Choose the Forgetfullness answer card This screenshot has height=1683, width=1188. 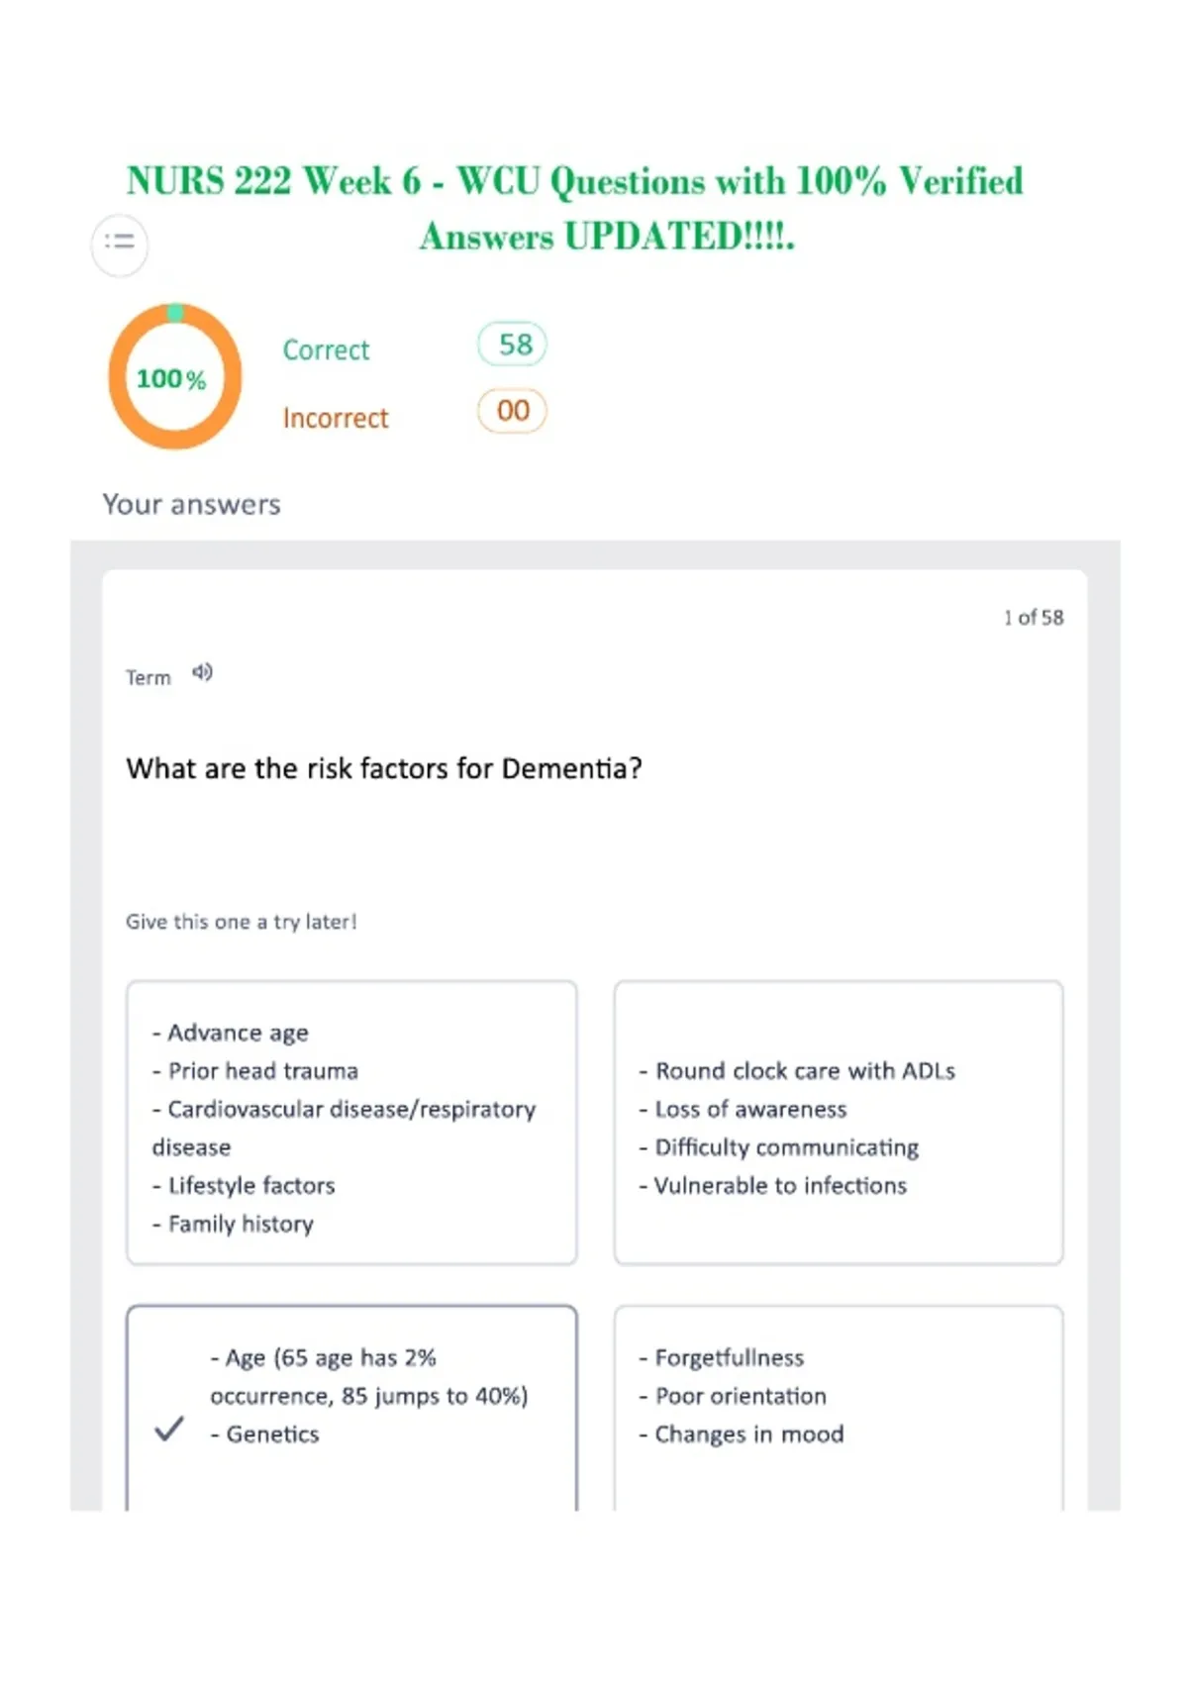pyautogui.click(x=839, y=1408)
